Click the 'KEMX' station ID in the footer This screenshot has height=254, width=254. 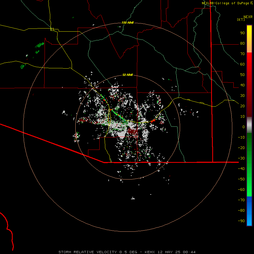(x=150, y=252)
